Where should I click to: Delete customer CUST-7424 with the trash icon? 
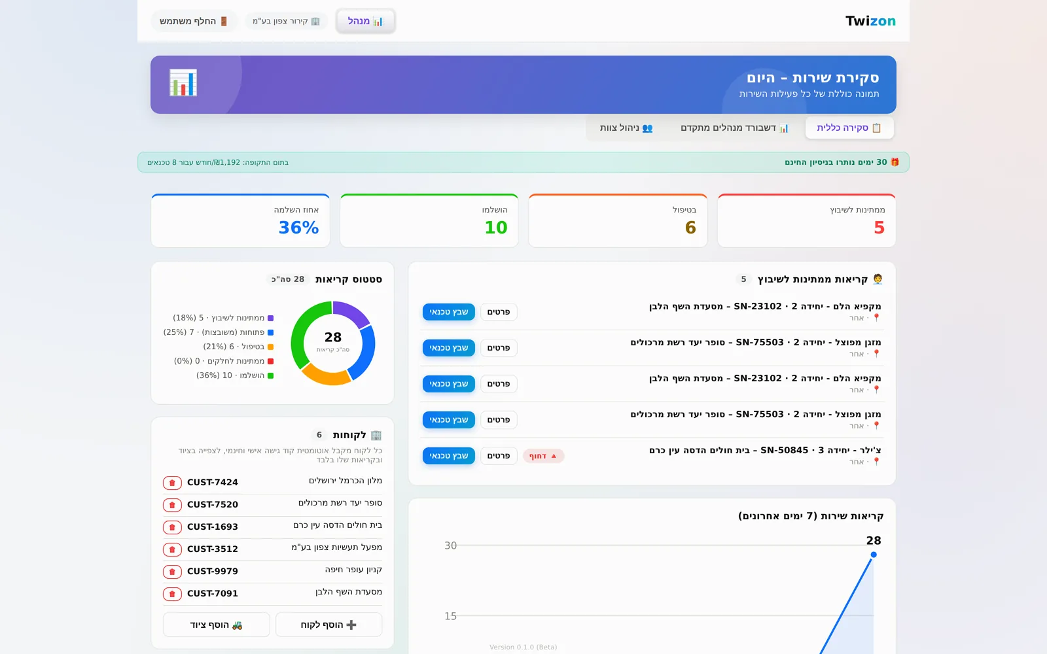tap(172, 483)
